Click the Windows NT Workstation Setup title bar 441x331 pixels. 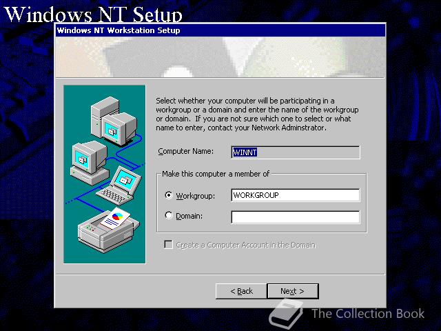(x=220, y=30)
